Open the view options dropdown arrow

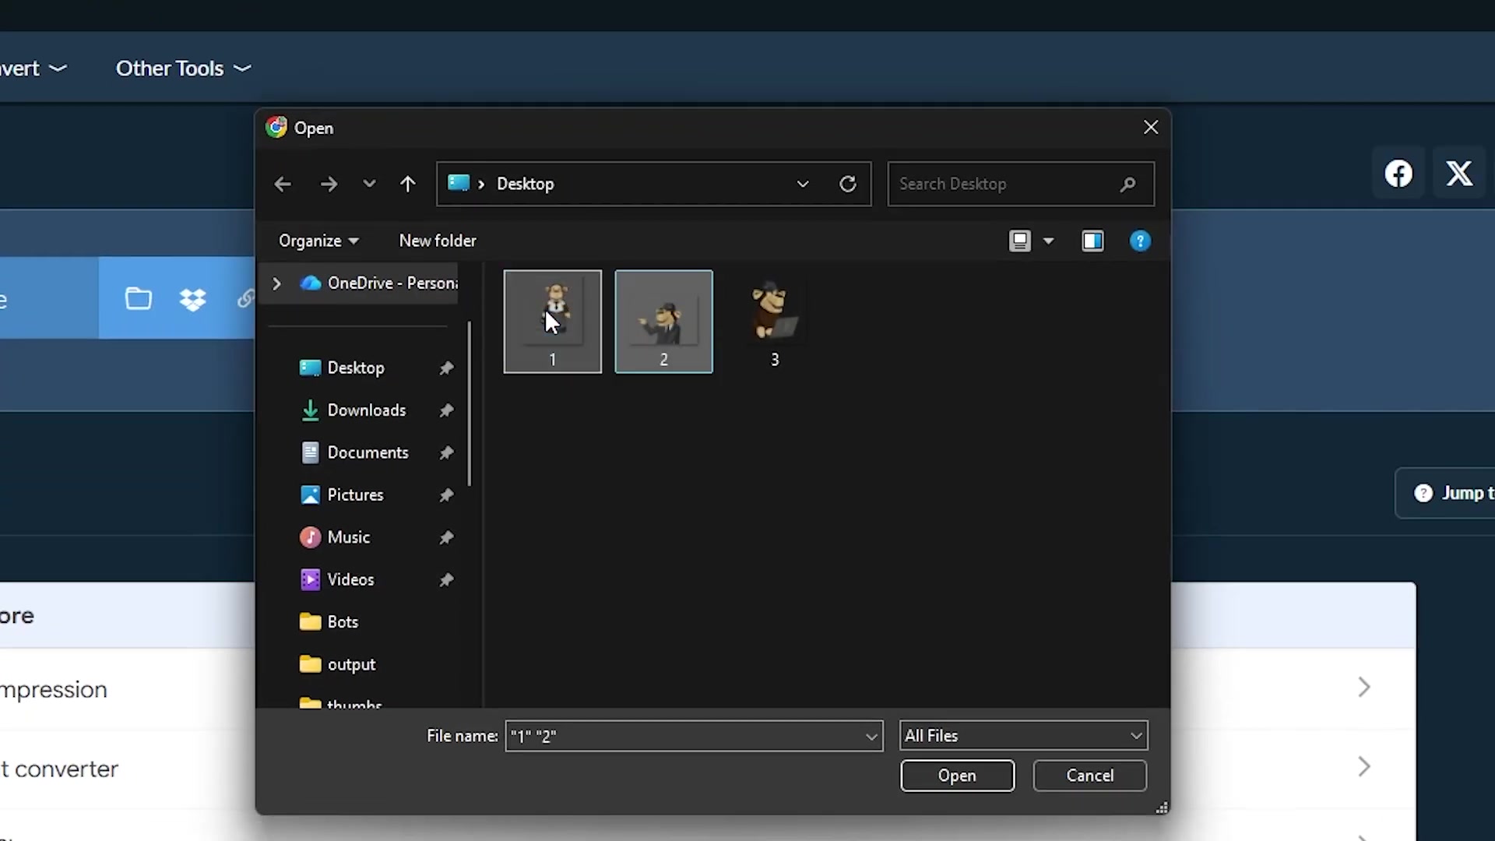click(1049, 241)
